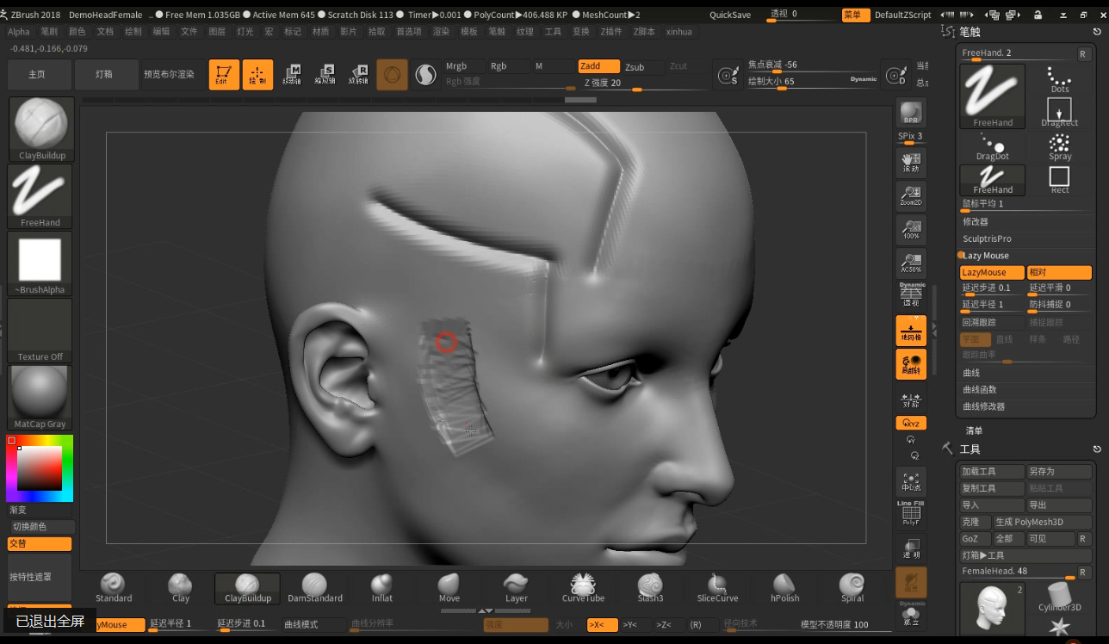Toggle the Mrgb mode button
The width and height of the screenshot is (1109, 644).
[x=463, y=66]
